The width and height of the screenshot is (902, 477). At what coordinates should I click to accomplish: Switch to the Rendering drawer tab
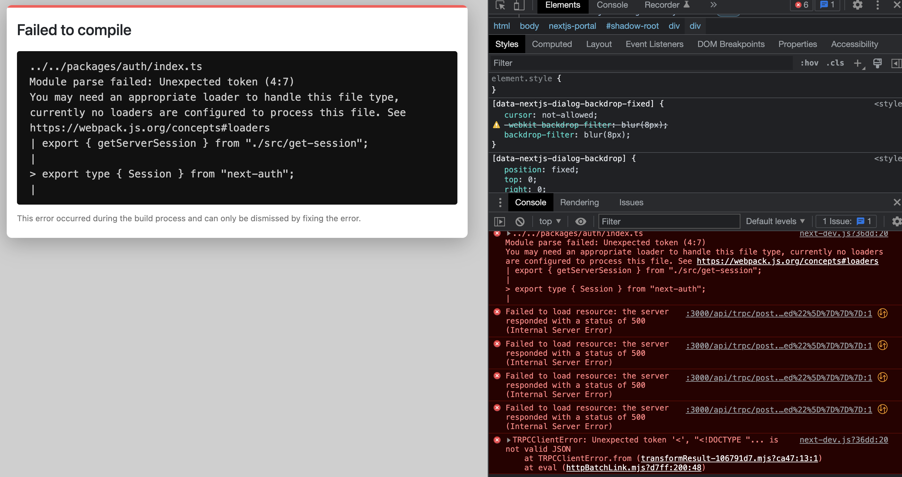(579, 202)
